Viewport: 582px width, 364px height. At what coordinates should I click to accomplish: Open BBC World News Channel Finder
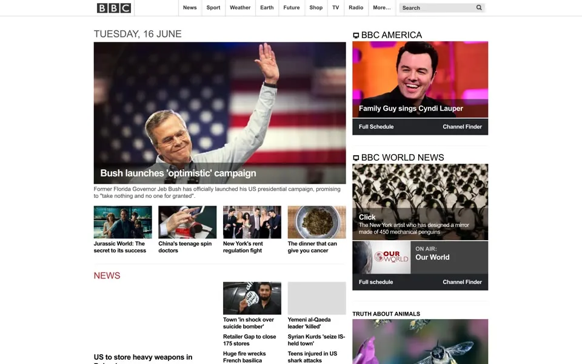(x=462, y=282)
